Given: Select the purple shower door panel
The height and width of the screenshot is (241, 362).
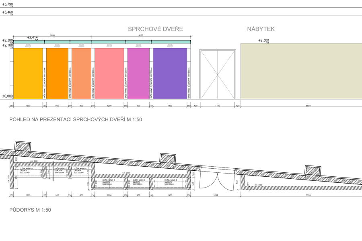Looking at the screenshot, I should [170, 74].
